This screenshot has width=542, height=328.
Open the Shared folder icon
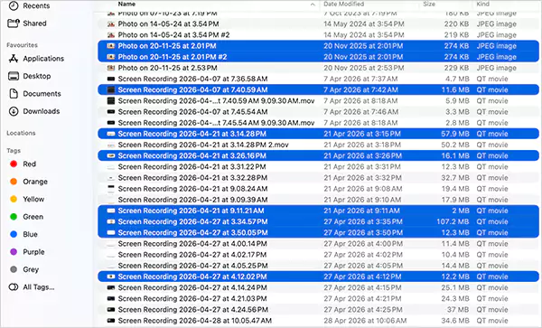coord(14,23)
